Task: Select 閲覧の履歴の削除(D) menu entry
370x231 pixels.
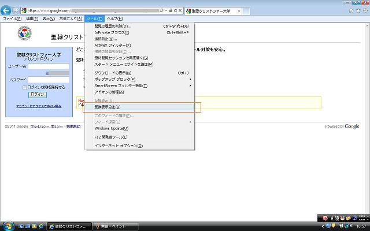Action: tap(140, 26)
